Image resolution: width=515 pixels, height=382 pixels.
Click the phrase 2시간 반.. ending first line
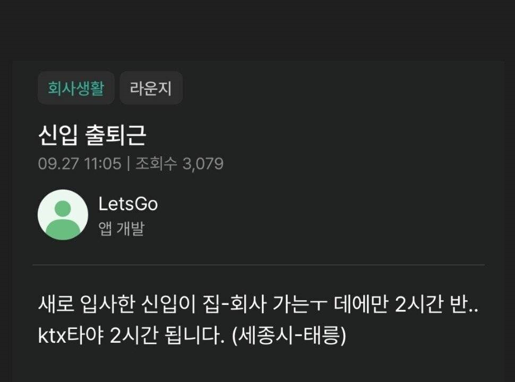click(436, 304)
